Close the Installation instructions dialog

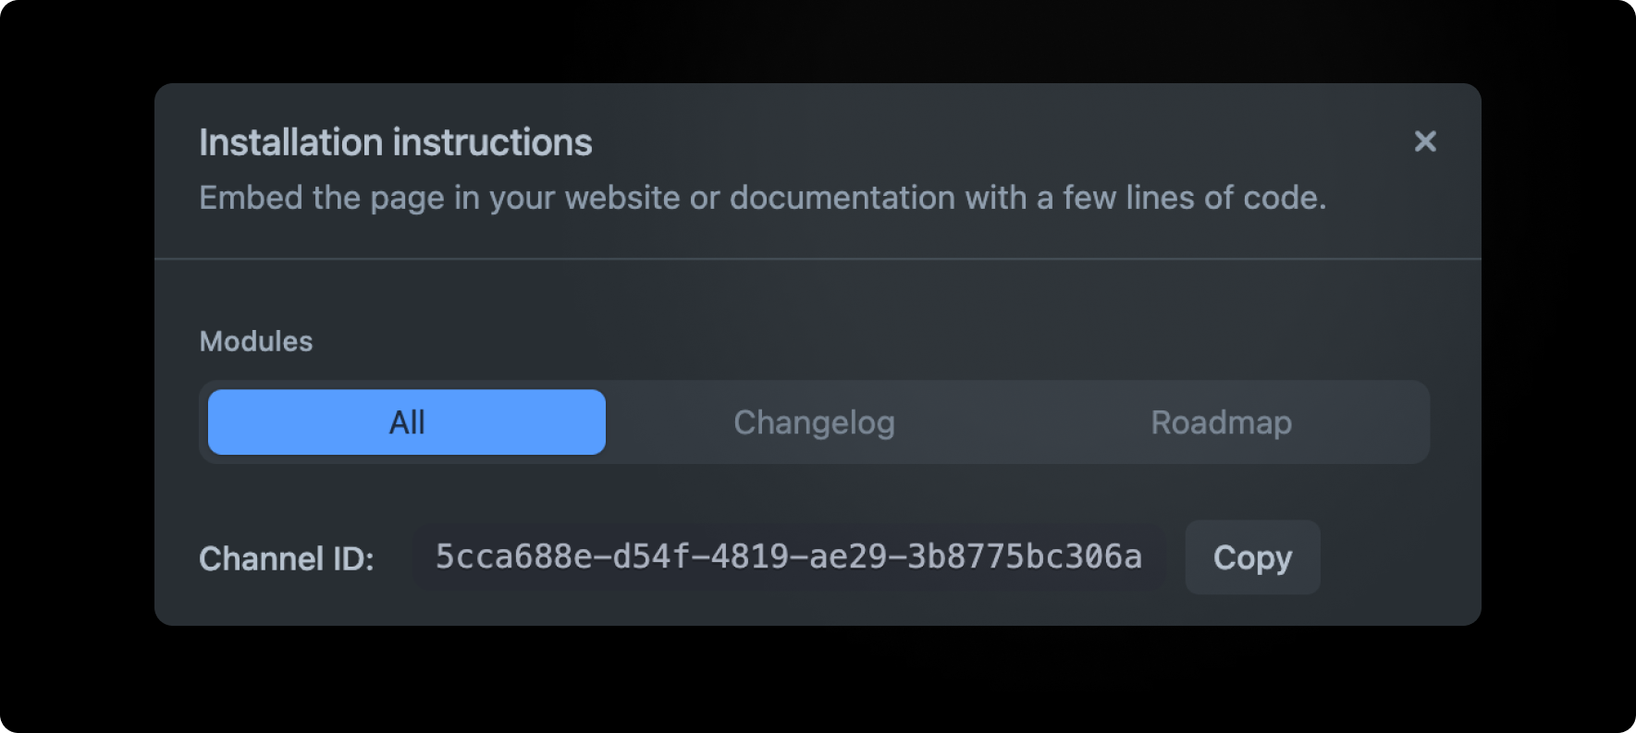(1425, 141)
